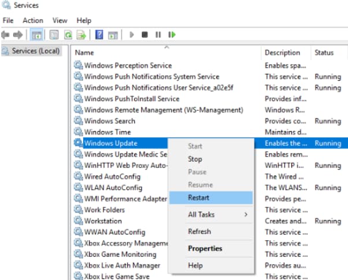Click the Restart Service toolbar icon
348x280 pixels.
pyautogui.click(x=172, y=35)
